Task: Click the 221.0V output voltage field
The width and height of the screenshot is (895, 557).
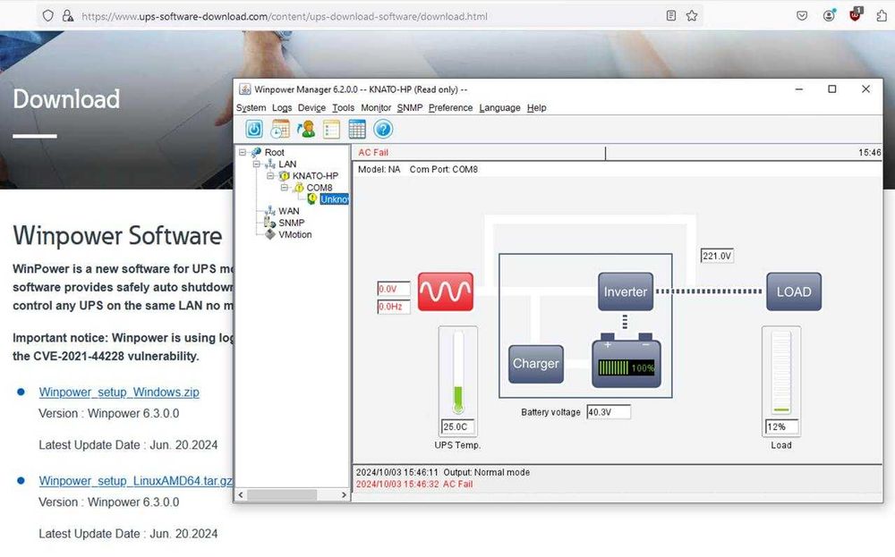Action: [x=717, y=256]
